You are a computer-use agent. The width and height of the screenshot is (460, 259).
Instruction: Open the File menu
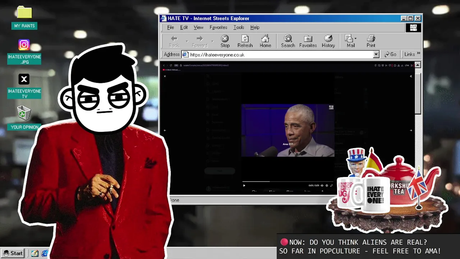click(x=171, y=27)
